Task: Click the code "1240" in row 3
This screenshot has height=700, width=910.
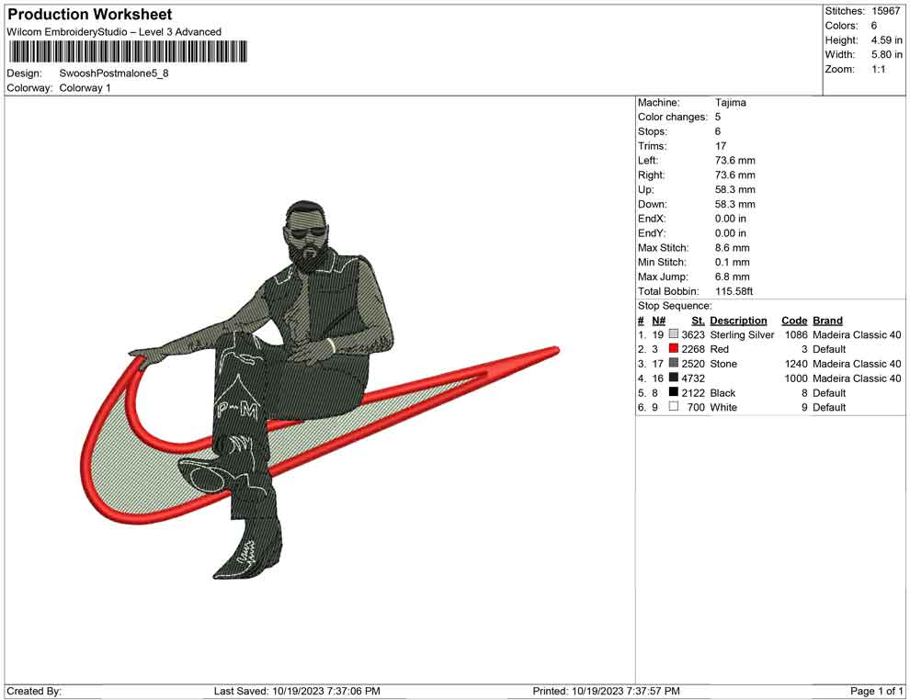Action: click(x=796, y=364)
